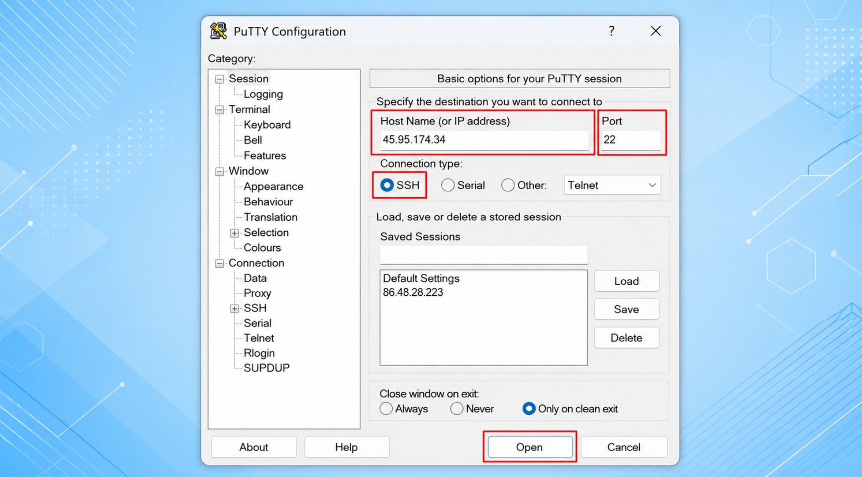Image resolution: width=862 pixels, height=477 pixels.
Task: Choose Always for close window on exit
Action: point(386,409)
